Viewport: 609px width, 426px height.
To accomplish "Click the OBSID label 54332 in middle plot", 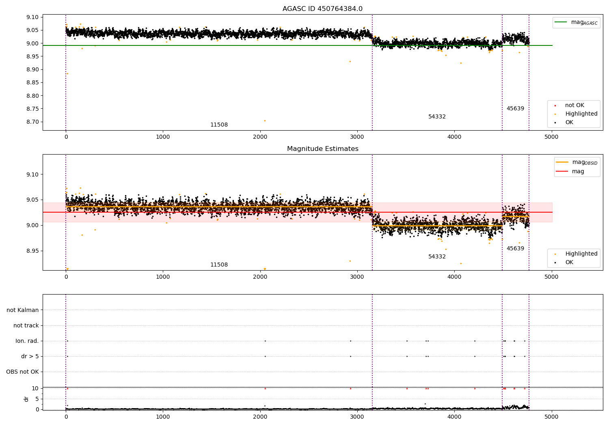I will click(x=437, y=257).
